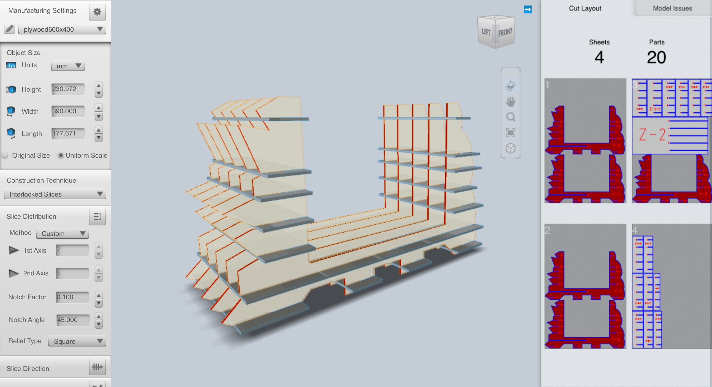Click the 1st Axis count field
The image size is (712, 387).
tap(72, 250)
